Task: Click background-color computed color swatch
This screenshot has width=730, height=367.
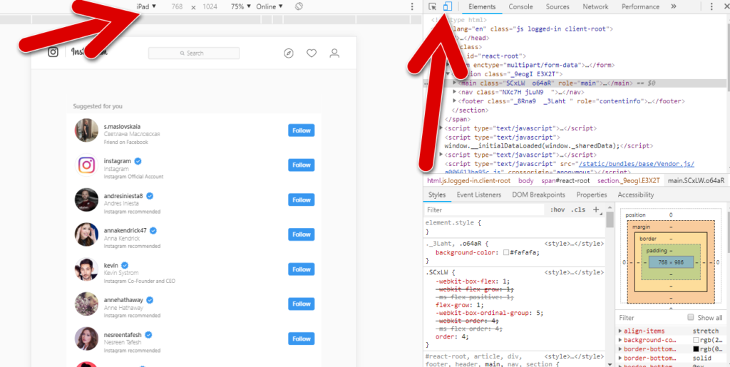Action: (696, 340)
